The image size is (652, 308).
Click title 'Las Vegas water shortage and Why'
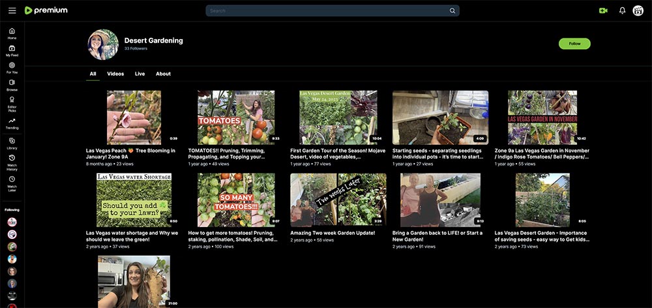(132, 236)
